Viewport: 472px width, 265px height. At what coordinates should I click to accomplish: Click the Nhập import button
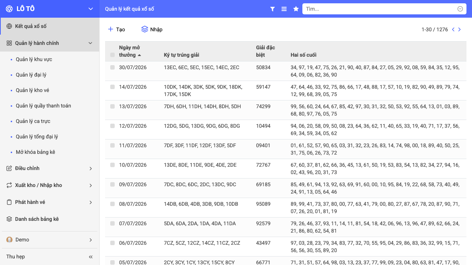152,29
